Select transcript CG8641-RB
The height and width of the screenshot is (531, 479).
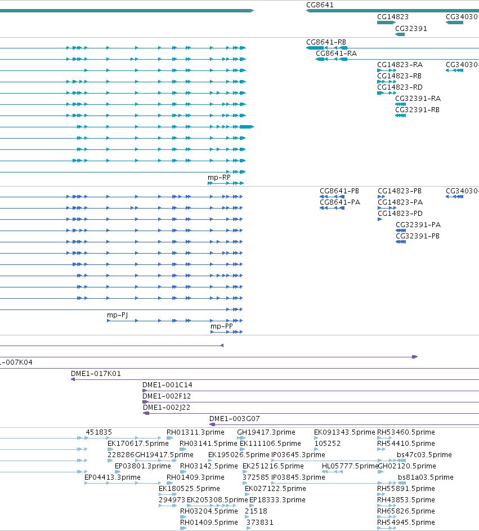(326, 42)
